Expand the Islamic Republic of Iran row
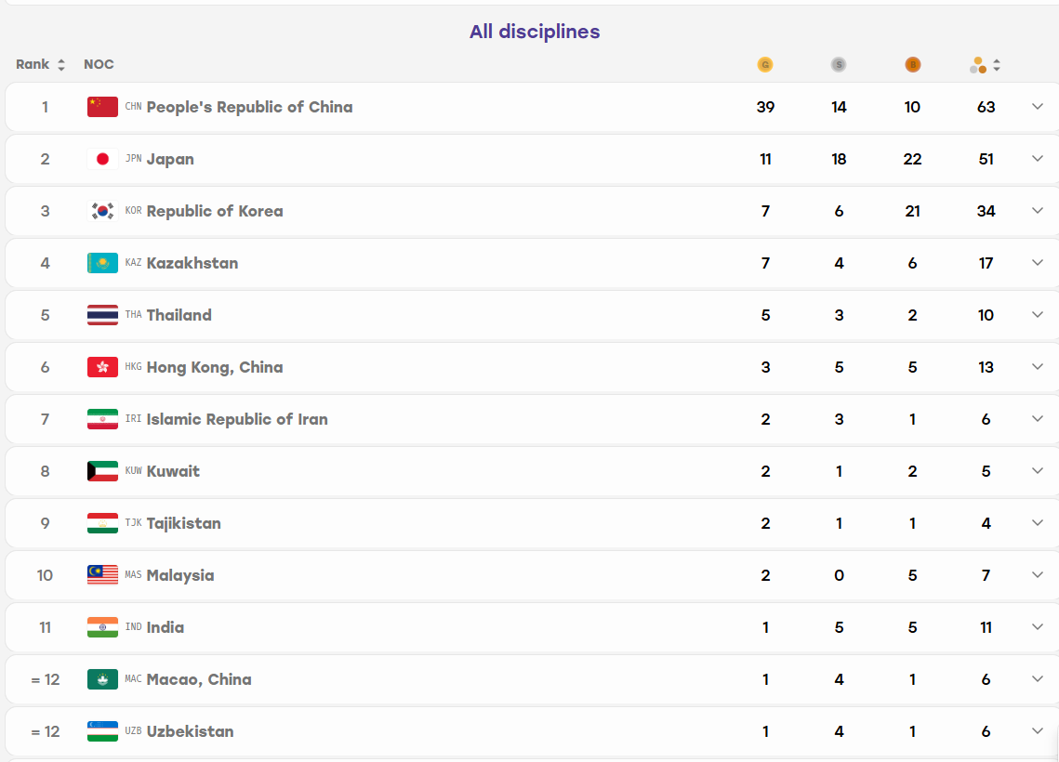Image resolution: width=1059 pixels, height=762 pixels. [x=1038, y=418]
